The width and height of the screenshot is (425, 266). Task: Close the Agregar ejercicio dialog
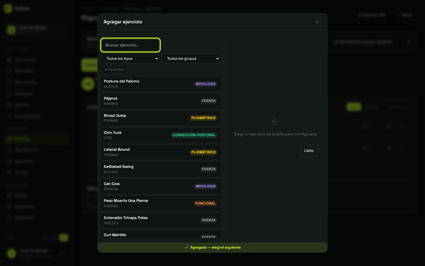317,22
